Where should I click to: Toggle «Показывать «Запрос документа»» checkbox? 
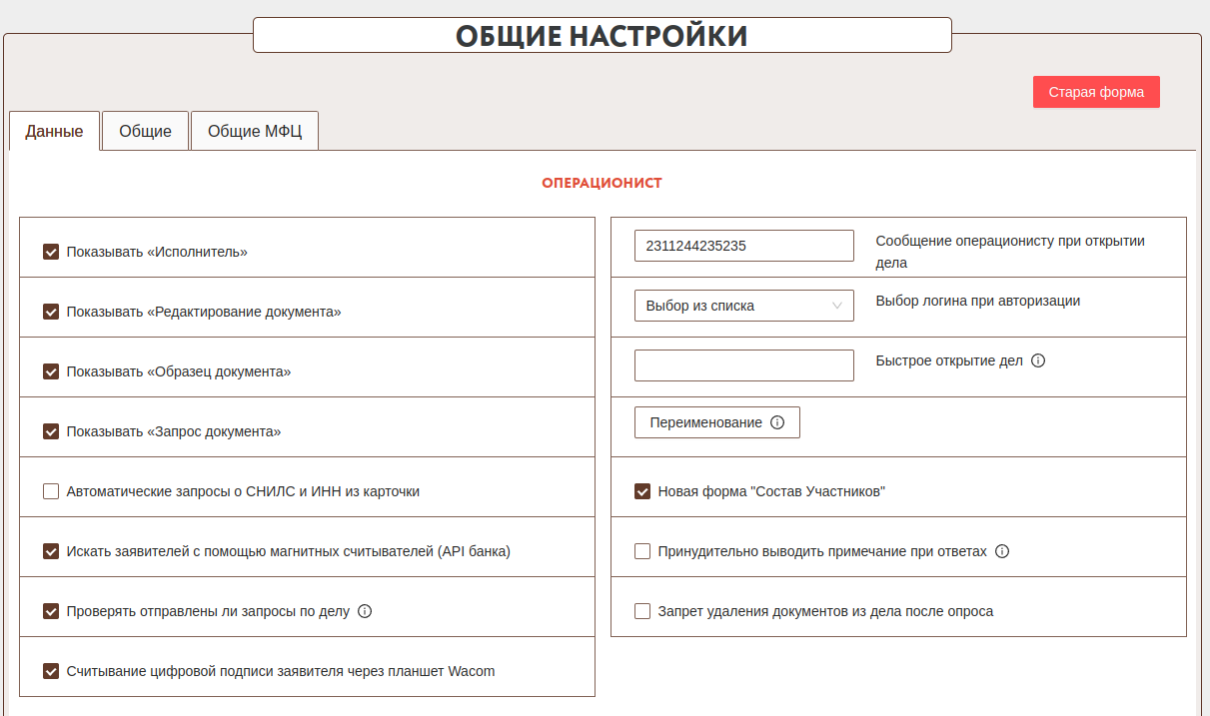click(x=51, y=431)
